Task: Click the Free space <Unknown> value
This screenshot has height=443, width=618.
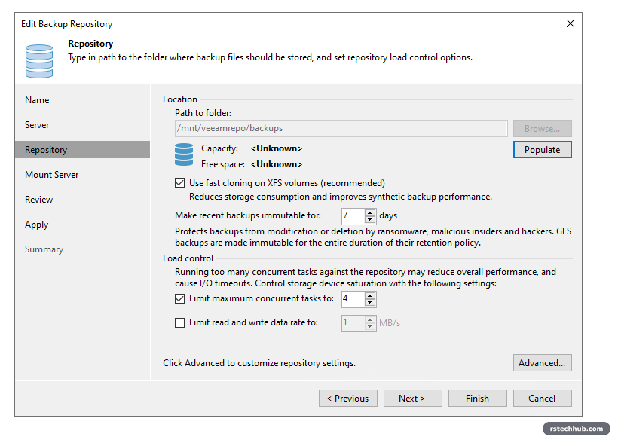Action: click(x=277, y=164)
